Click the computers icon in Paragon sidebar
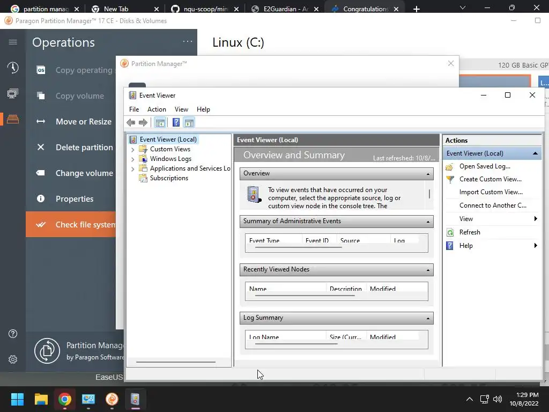This screenshot has height=412, width=549. coord(13,93)
